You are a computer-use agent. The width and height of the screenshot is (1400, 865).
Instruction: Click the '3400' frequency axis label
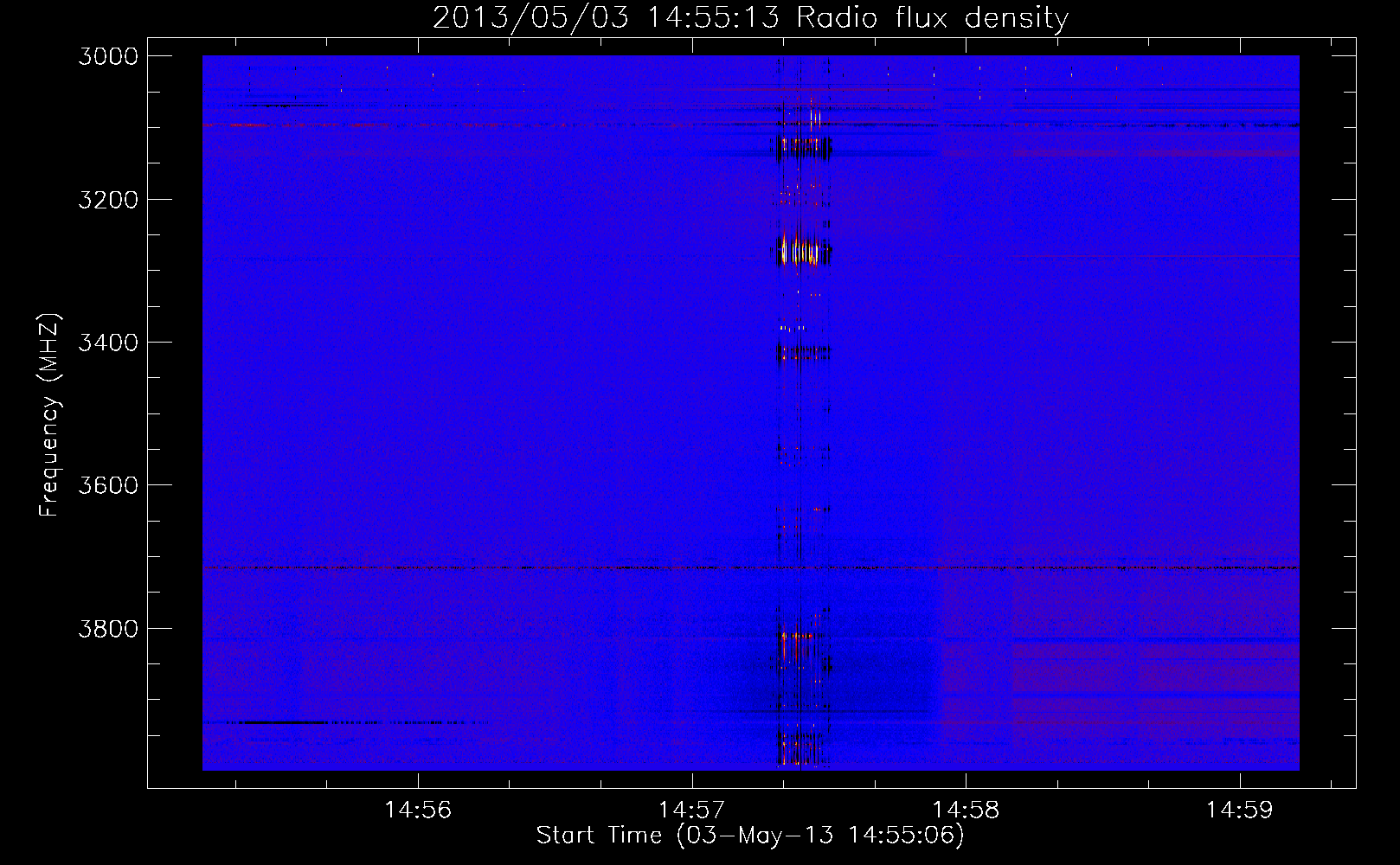[x=108, y=343]
